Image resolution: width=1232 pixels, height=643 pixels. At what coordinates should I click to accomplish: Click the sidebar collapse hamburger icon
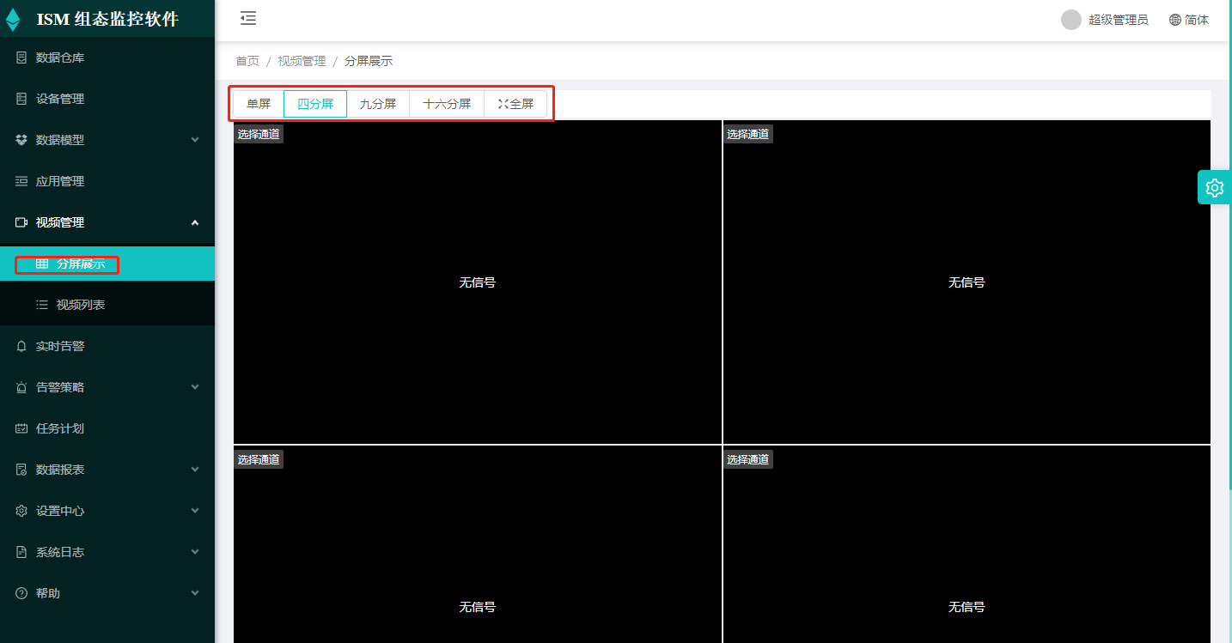click(248, 19)
